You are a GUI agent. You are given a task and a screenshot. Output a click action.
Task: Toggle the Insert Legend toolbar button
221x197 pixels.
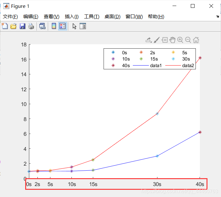(63, 26)
